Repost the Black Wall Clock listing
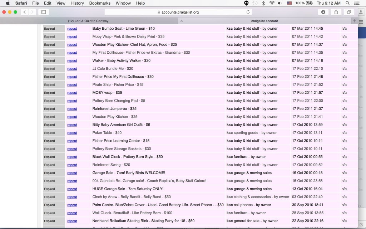This screenshot has height=229, width=366. [x=72, y=157]
